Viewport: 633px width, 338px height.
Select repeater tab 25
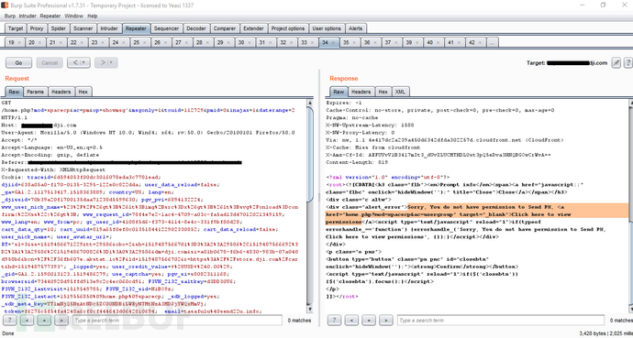tap(137, 42)
